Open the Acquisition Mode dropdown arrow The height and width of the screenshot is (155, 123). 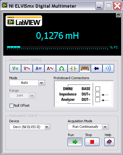105,127
